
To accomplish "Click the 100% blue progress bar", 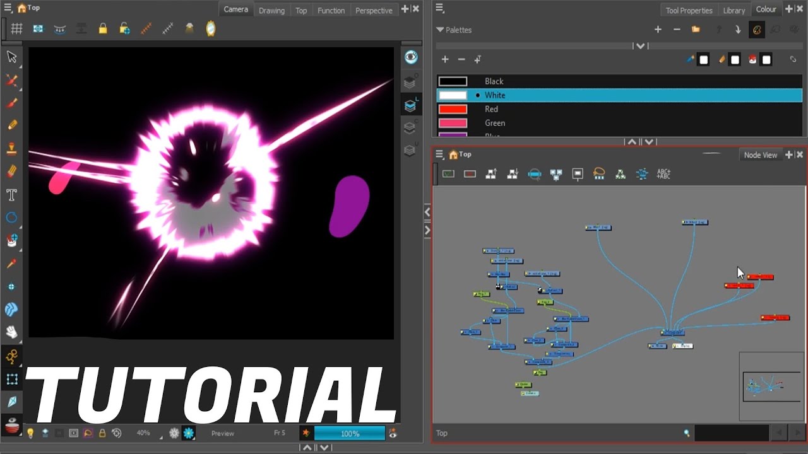I will pos(350,433).
